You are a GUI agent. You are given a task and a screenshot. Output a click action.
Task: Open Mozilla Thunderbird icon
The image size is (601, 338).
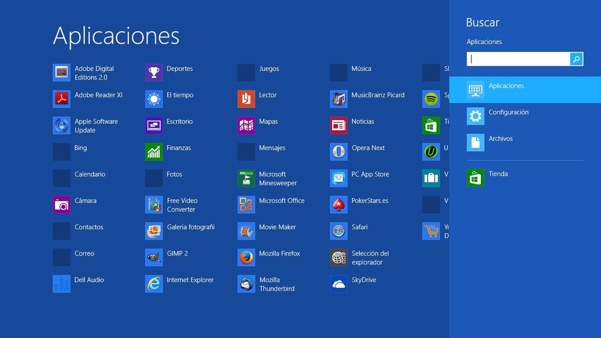[x=246, y=284]
